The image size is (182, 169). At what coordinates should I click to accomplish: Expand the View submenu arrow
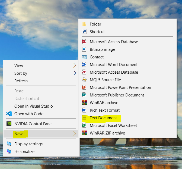click(x=75, y=66)
